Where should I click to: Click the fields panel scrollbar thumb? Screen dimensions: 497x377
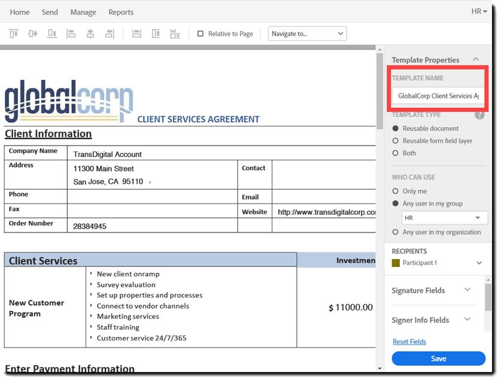(x=488, y=297)
